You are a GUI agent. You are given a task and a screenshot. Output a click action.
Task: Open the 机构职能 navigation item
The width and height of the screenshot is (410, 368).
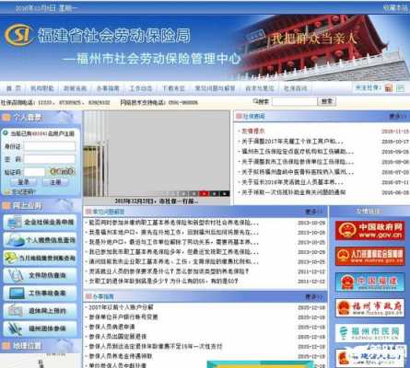(x=42, y=88)
